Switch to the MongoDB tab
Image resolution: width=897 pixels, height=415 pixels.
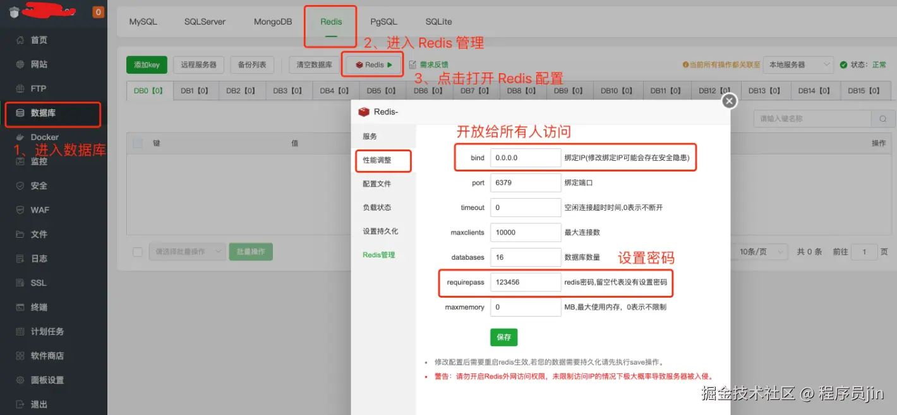coord(273,21)
